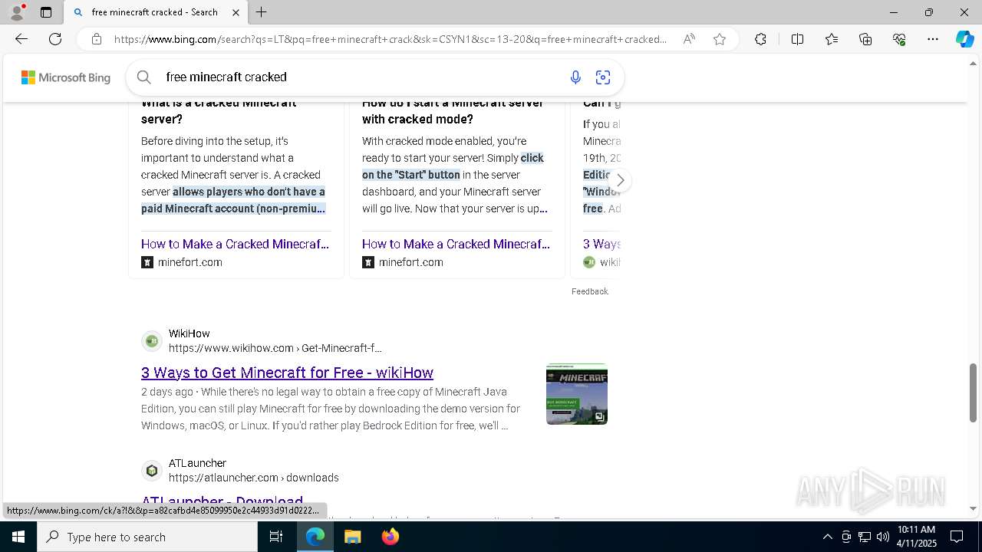Click the WikiHow site favicon
Screen dimensions: 982x552
coord(152,340)
